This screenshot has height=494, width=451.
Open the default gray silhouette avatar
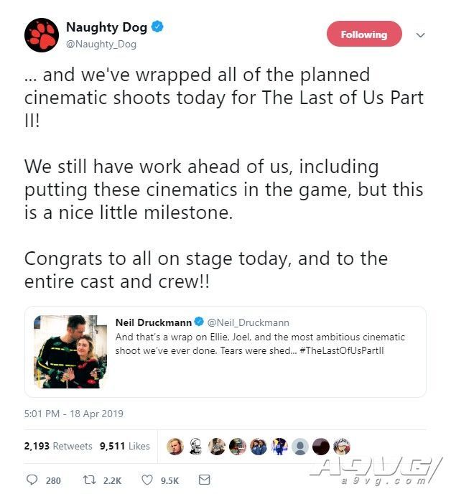pos(299,446)
